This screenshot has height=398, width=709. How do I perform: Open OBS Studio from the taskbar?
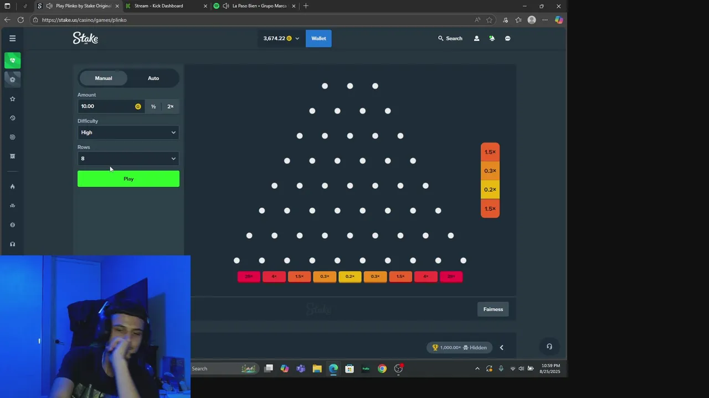[398, 369]
